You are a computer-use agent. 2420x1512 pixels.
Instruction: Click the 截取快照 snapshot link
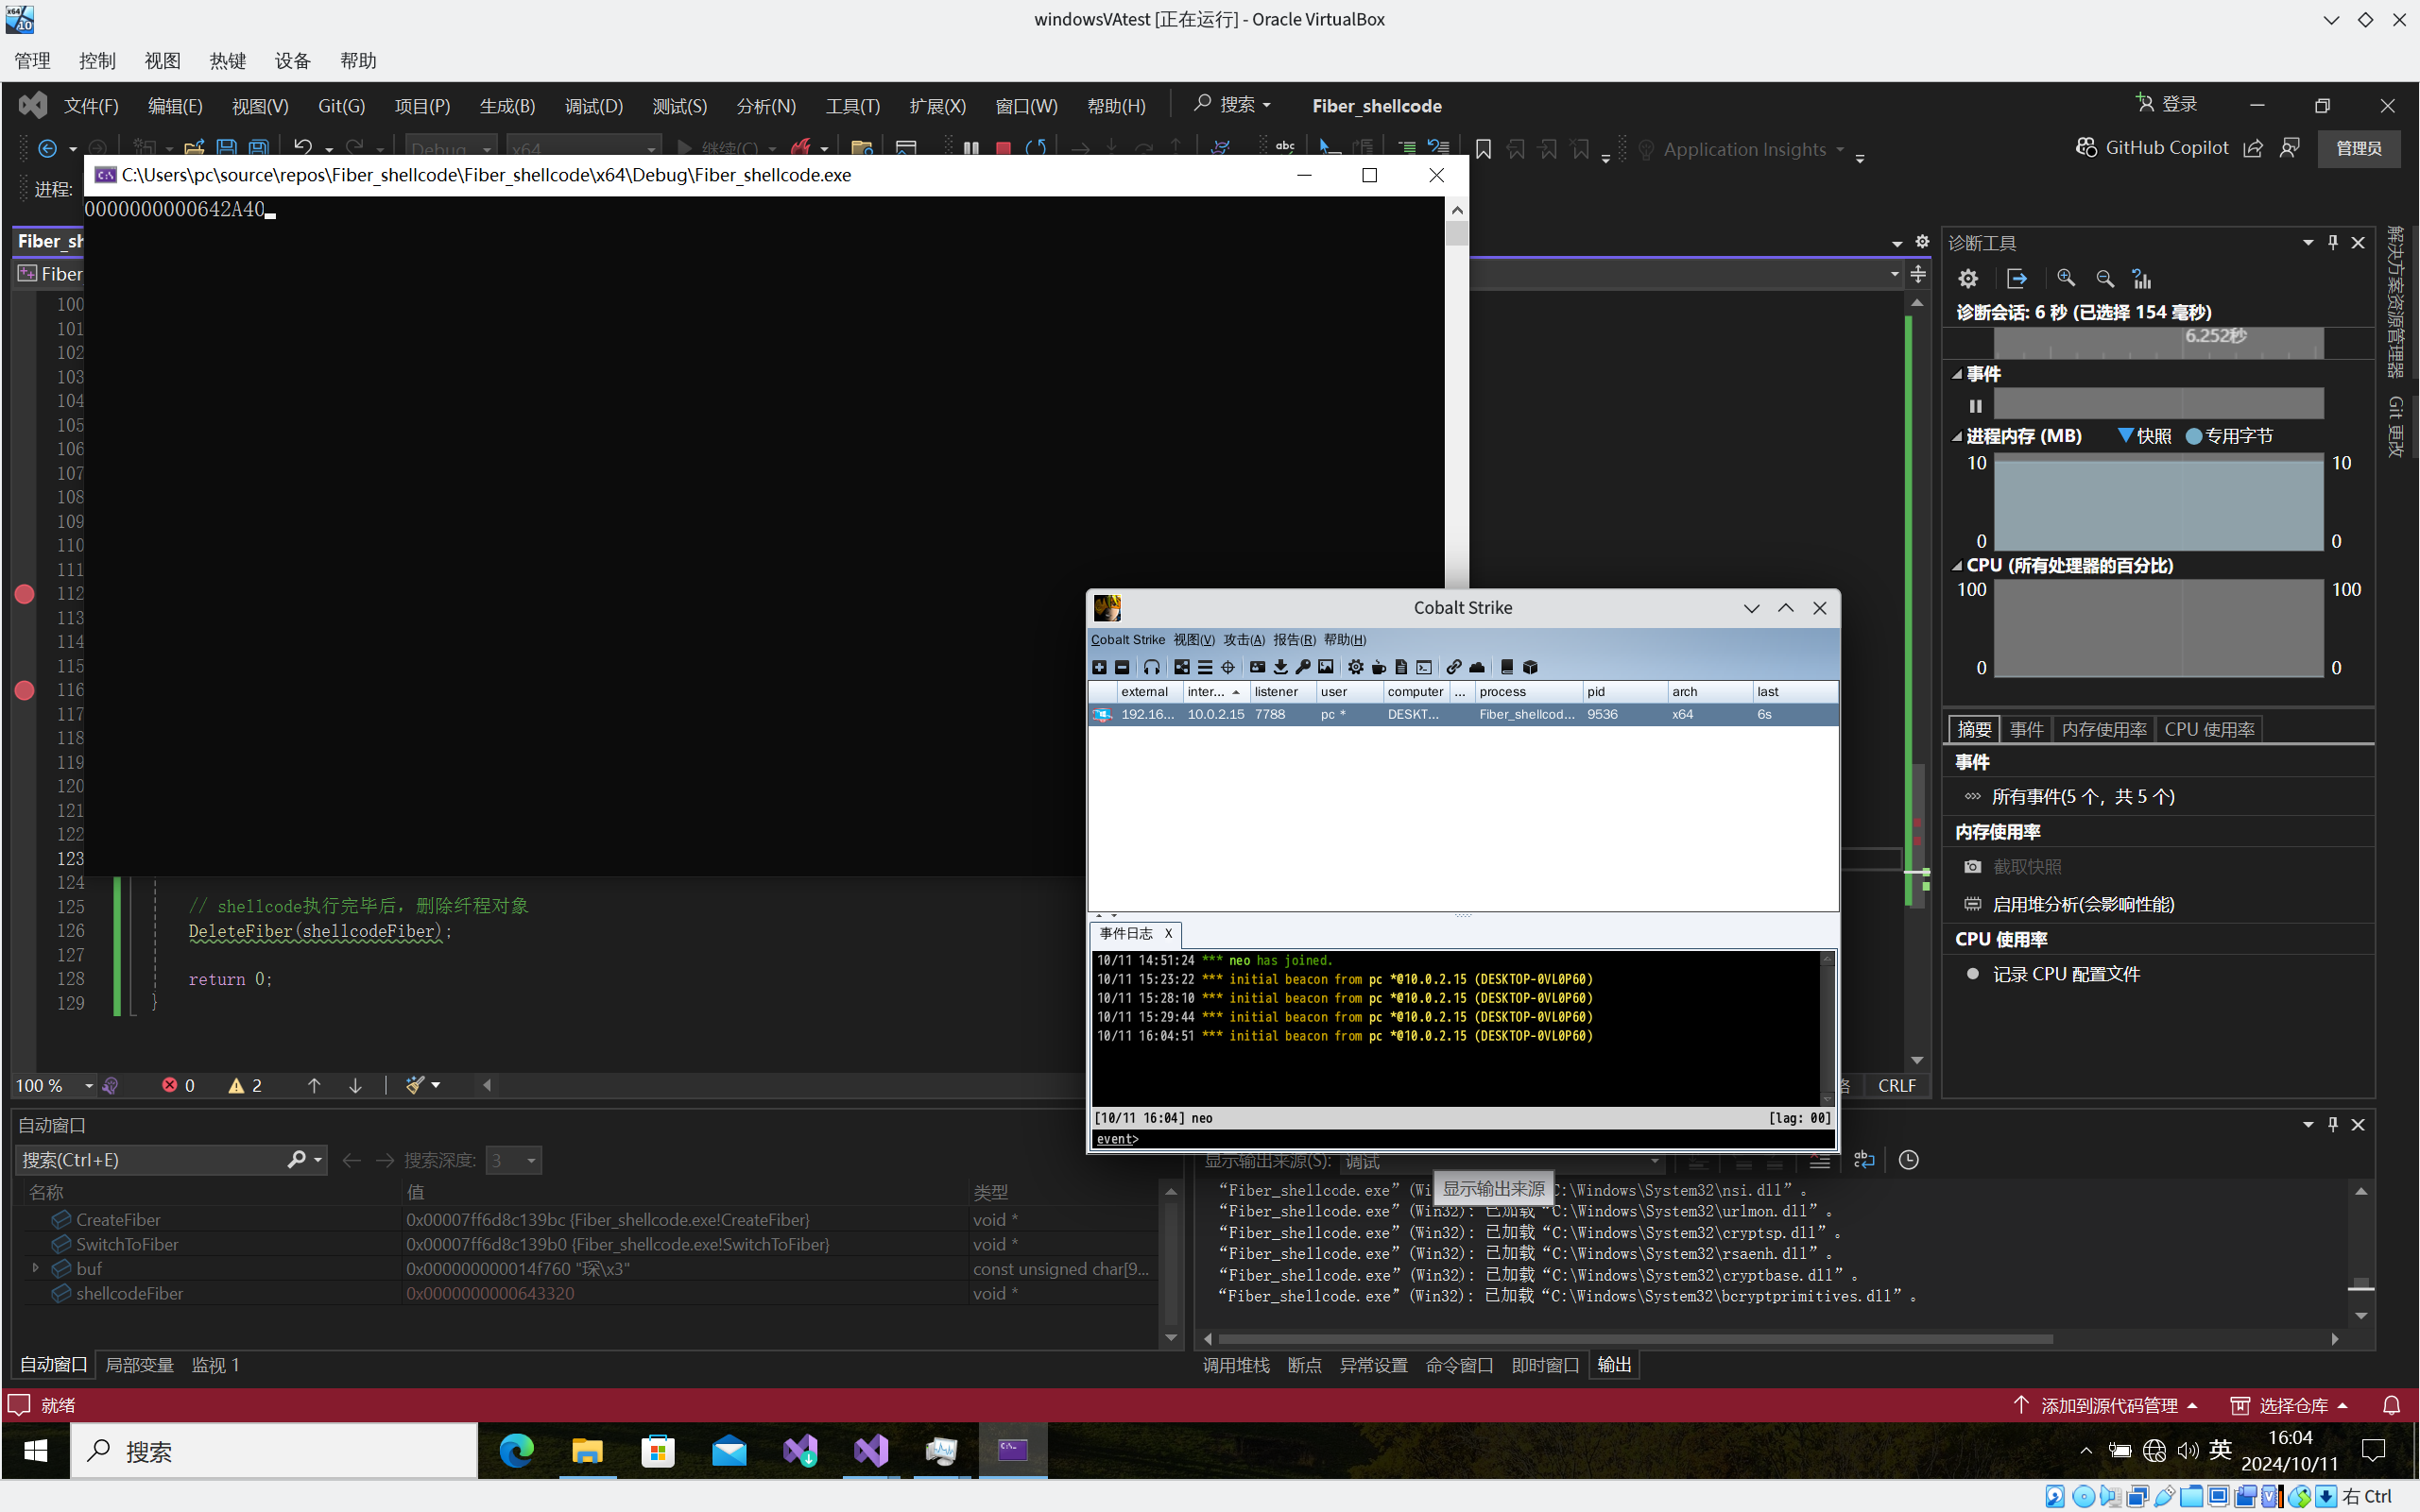click(x=2027, y=867)
